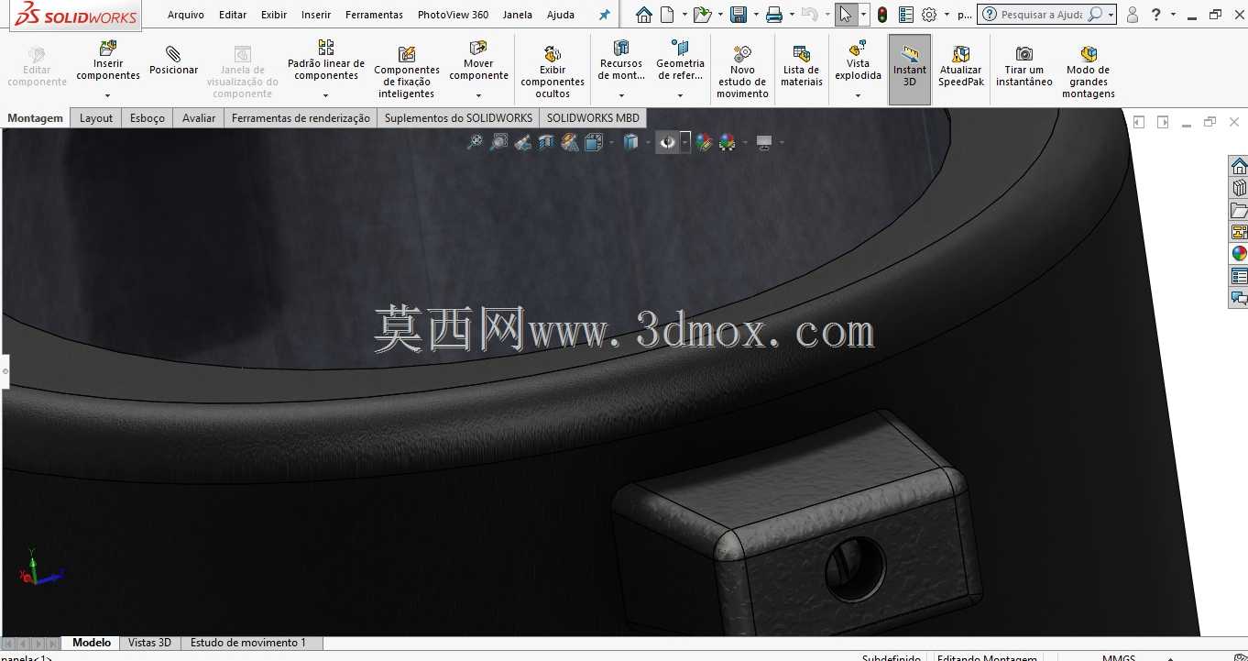The width and height of the screenshot is (1248, 661).
Task: Pin the menu bar with pushpin
Action: click(x=604, y=15)
